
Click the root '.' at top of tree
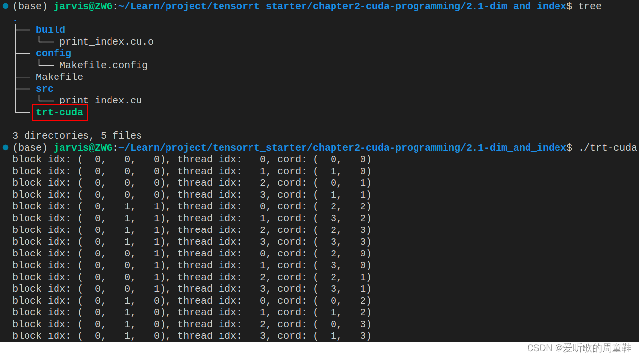click(x=15, y=20)
